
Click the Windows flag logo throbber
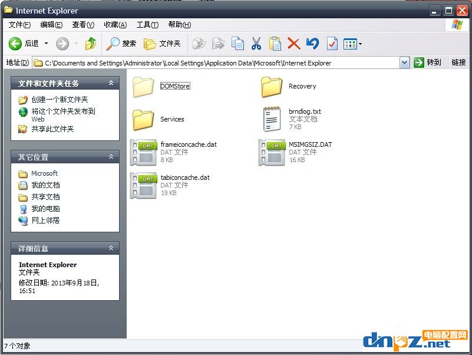coord(457,25)
